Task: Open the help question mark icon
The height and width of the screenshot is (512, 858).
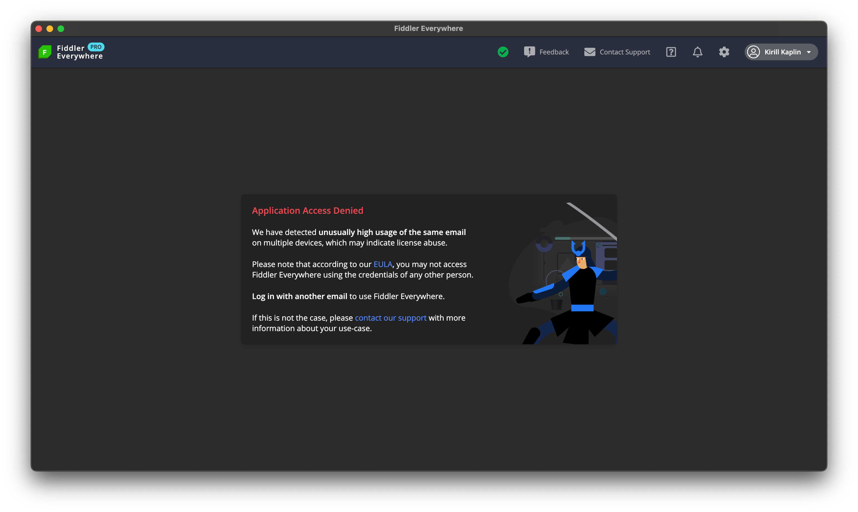Action: (671, 52)
